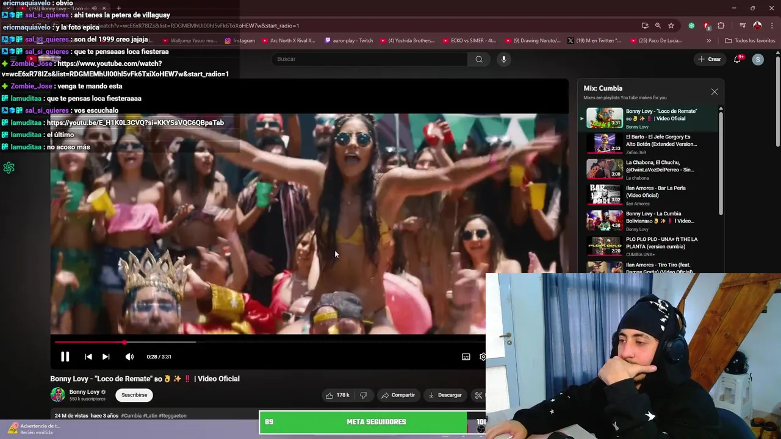This screenshot has width=781, height=439.
Task: Click the video settings gear icon
Action: 482,357
